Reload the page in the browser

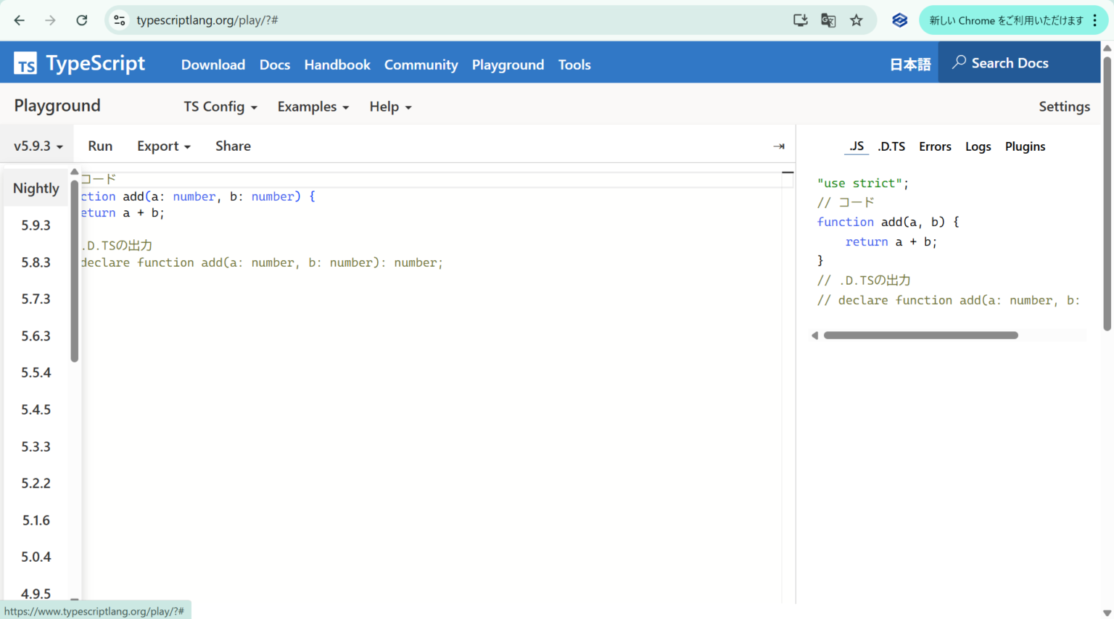coord(81,20)
